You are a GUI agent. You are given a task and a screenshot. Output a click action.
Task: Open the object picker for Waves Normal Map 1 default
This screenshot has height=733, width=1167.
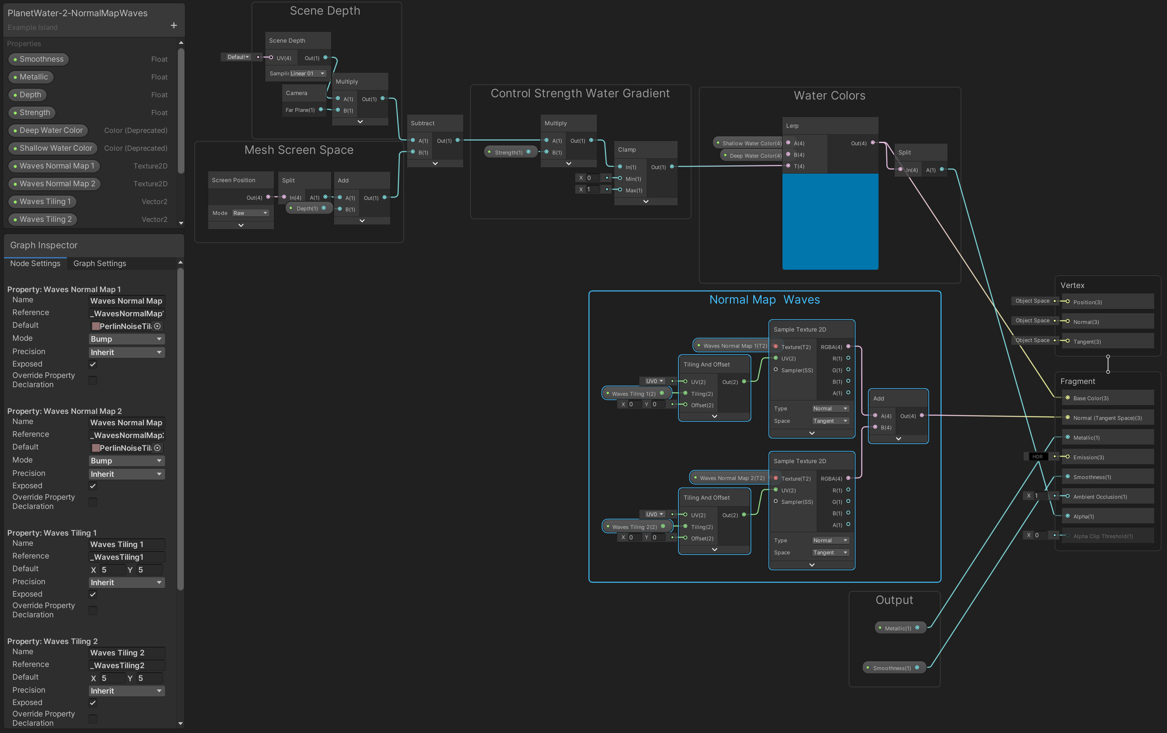click(158, 326)
